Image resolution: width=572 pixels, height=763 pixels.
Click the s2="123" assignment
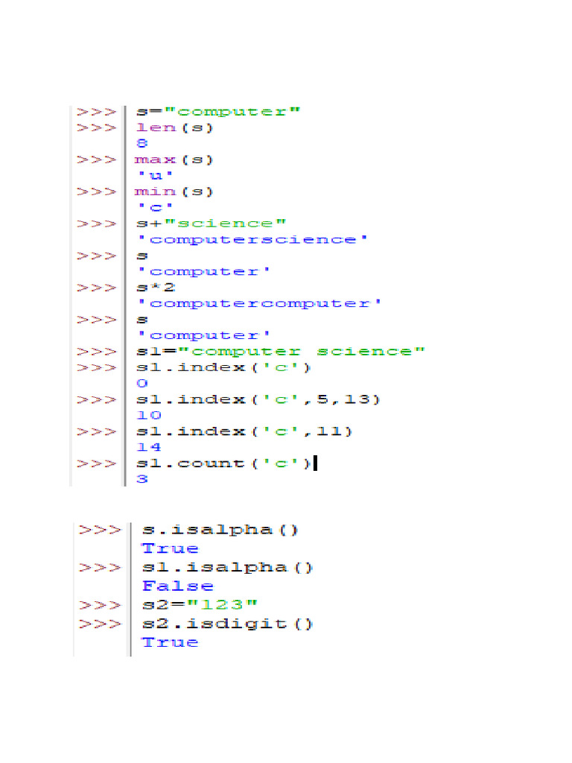click(x=200, y=605)
